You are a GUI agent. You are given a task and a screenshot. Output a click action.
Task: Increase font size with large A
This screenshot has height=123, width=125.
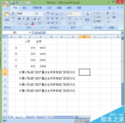tap(34, 19)
